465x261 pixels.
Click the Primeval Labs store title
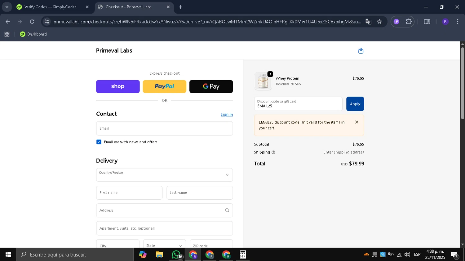[114, 50]
